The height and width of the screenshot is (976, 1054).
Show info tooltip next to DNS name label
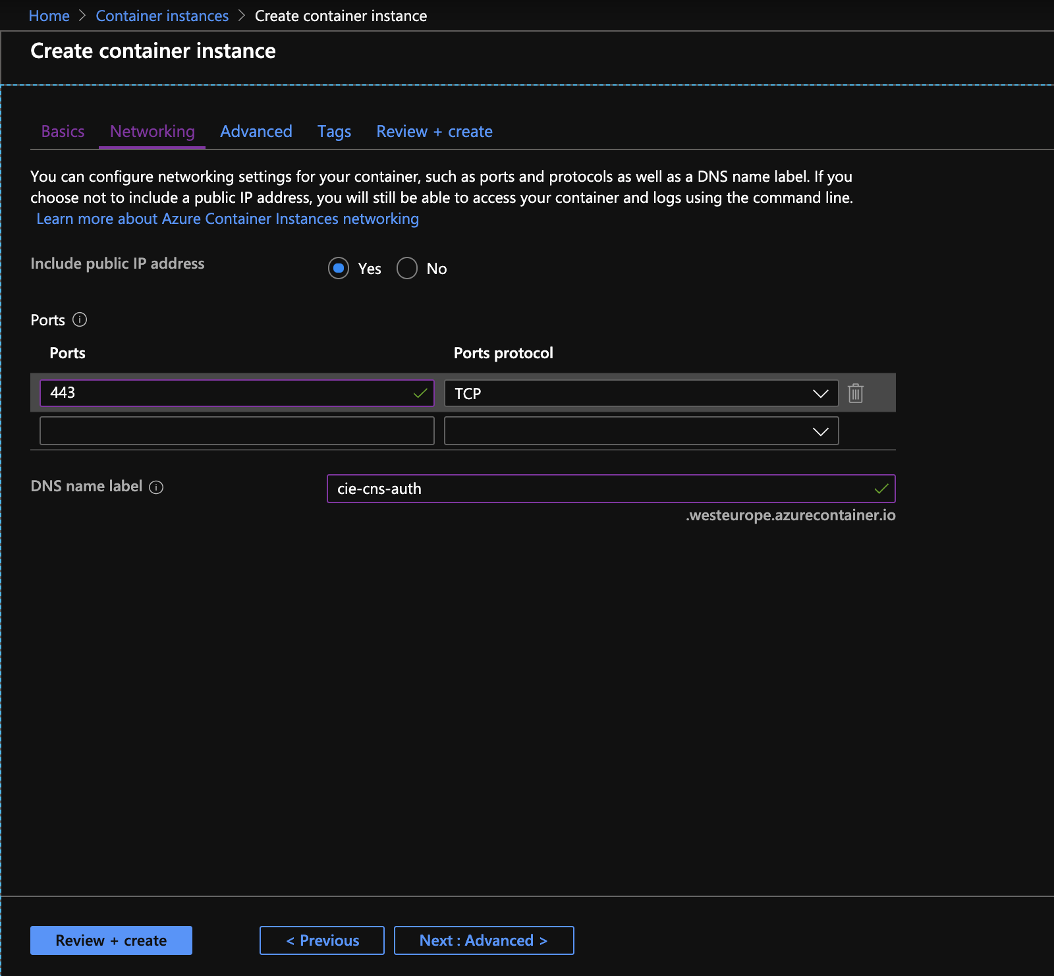point(156,487)
